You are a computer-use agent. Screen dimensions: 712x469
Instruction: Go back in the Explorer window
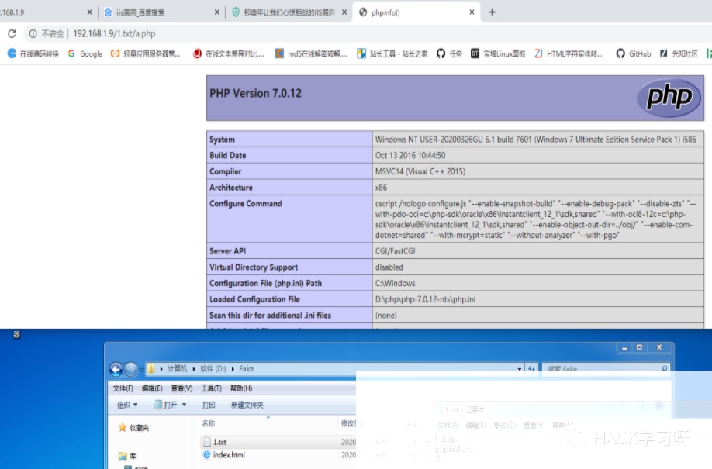click(x=116, y=369)
